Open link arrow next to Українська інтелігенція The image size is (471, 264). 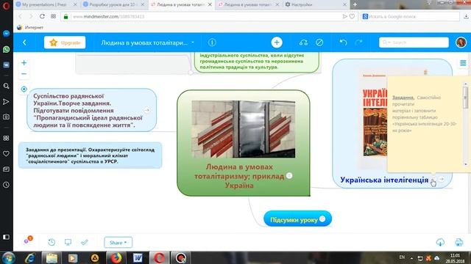tap(442, 179)
